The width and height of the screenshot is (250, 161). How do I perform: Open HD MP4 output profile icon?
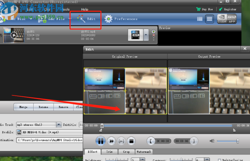coord(136,35)
